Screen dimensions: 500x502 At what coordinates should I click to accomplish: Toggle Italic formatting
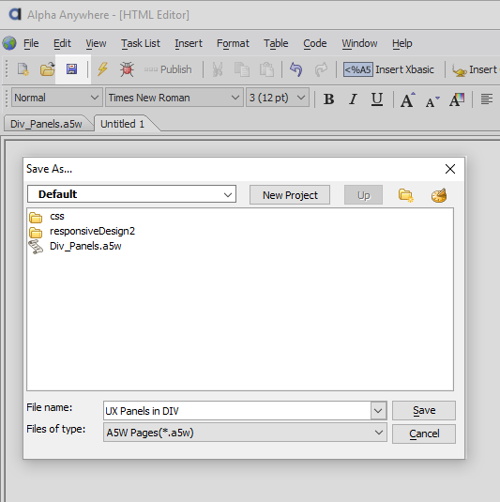(x=353, y=99)
